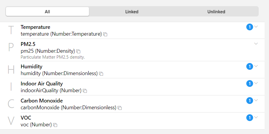Expand the Carbon Monoxide channel row
The height and width of the screenshot is (134, 269).
(256, 100)
